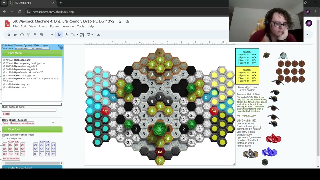Open the Tools menu
Image resolution: width=320 pixels, height=180 pixels.
coord(80,26)
